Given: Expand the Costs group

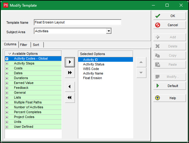Looking at the screenshot, I should click(7, 68).
